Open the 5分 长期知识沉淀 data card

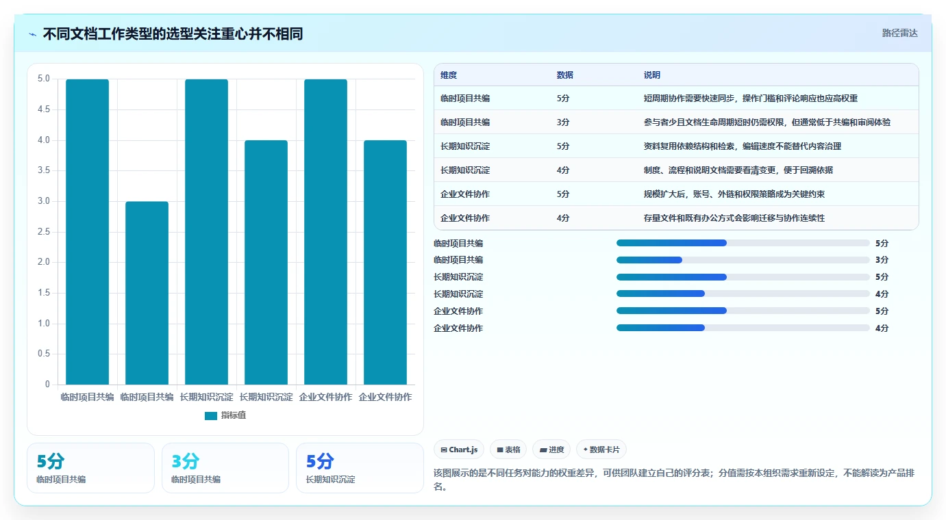click(x=360, y=468)
